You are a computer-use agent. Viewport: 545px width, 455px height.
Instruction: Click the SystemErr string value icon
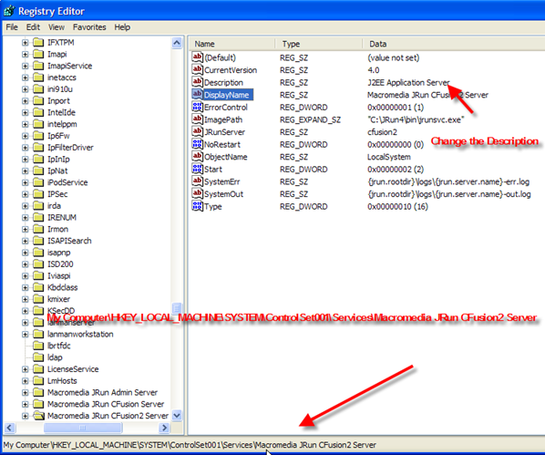coord(197,181)
